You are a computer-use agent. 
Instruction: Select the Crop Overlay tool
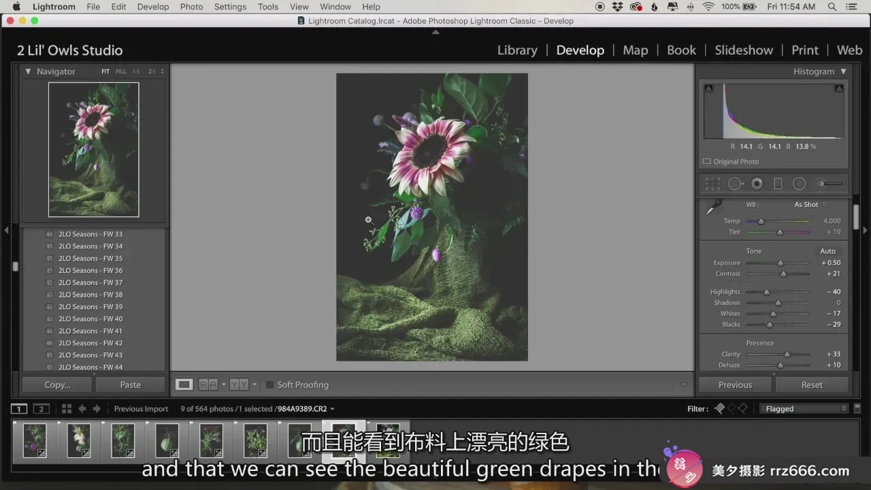click(x=712, y=184)
